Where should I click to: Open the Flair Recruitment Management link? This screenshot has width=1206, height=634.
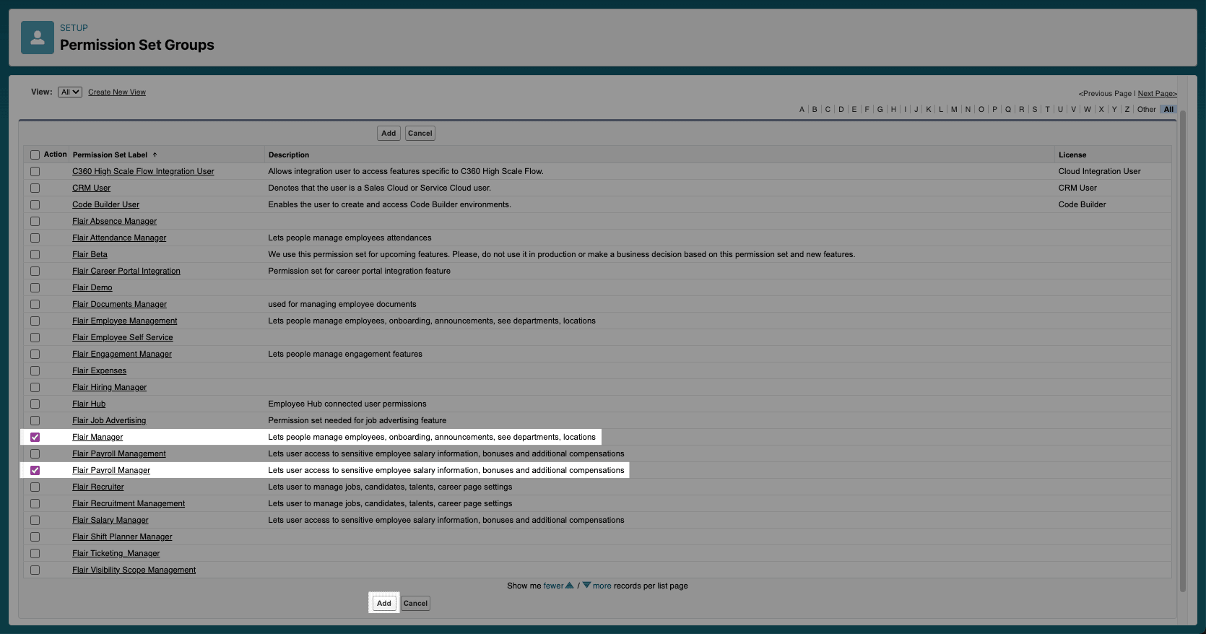pos(129,503)
